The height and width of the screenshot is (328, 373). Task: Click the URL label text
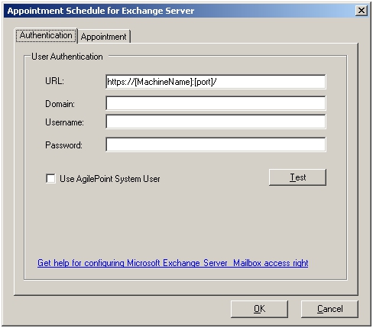(x=54, y=81)
